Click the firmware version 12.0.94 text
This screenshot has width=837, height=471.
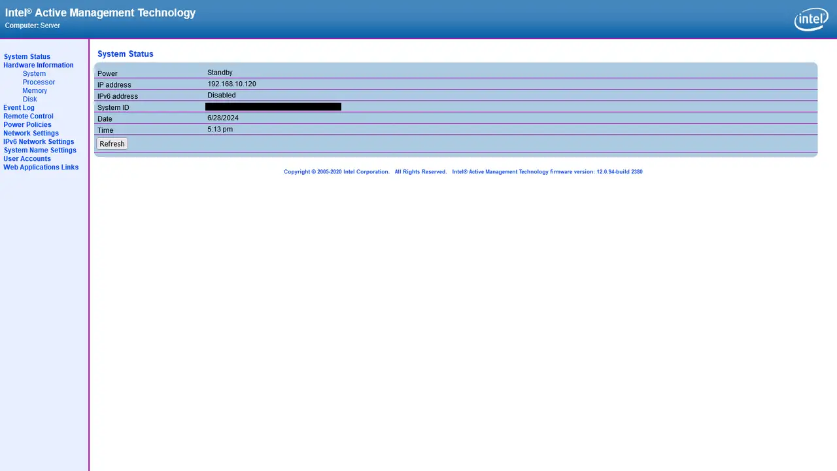coord(547,172)
